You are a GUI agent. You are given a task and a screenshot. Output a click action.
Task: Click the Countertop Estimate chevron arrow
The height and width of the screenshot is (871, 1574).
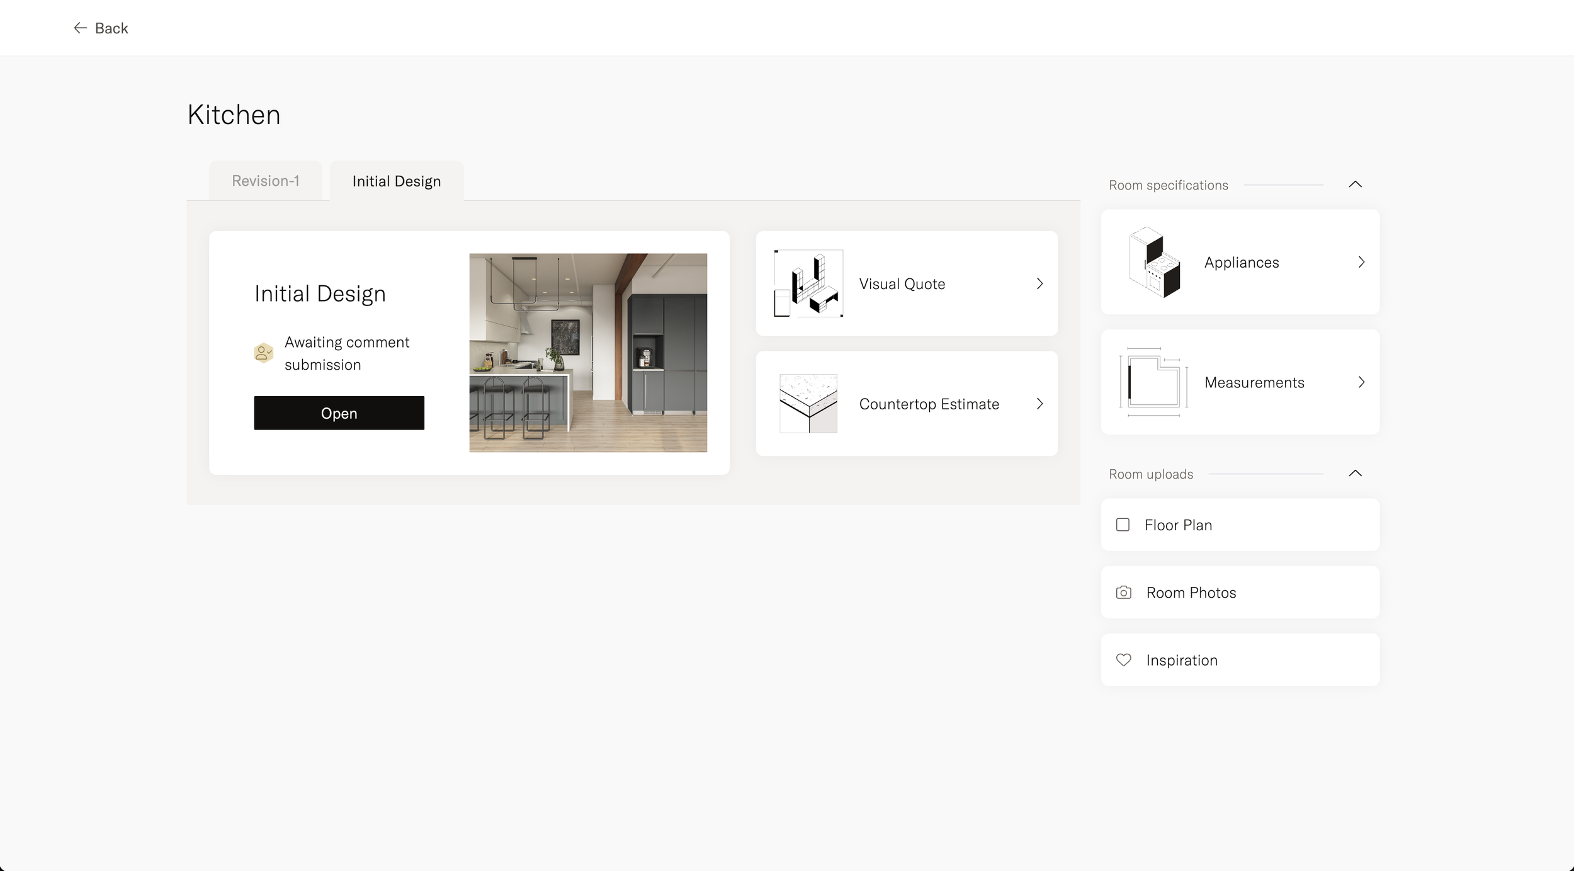[x=1039, y=404]
